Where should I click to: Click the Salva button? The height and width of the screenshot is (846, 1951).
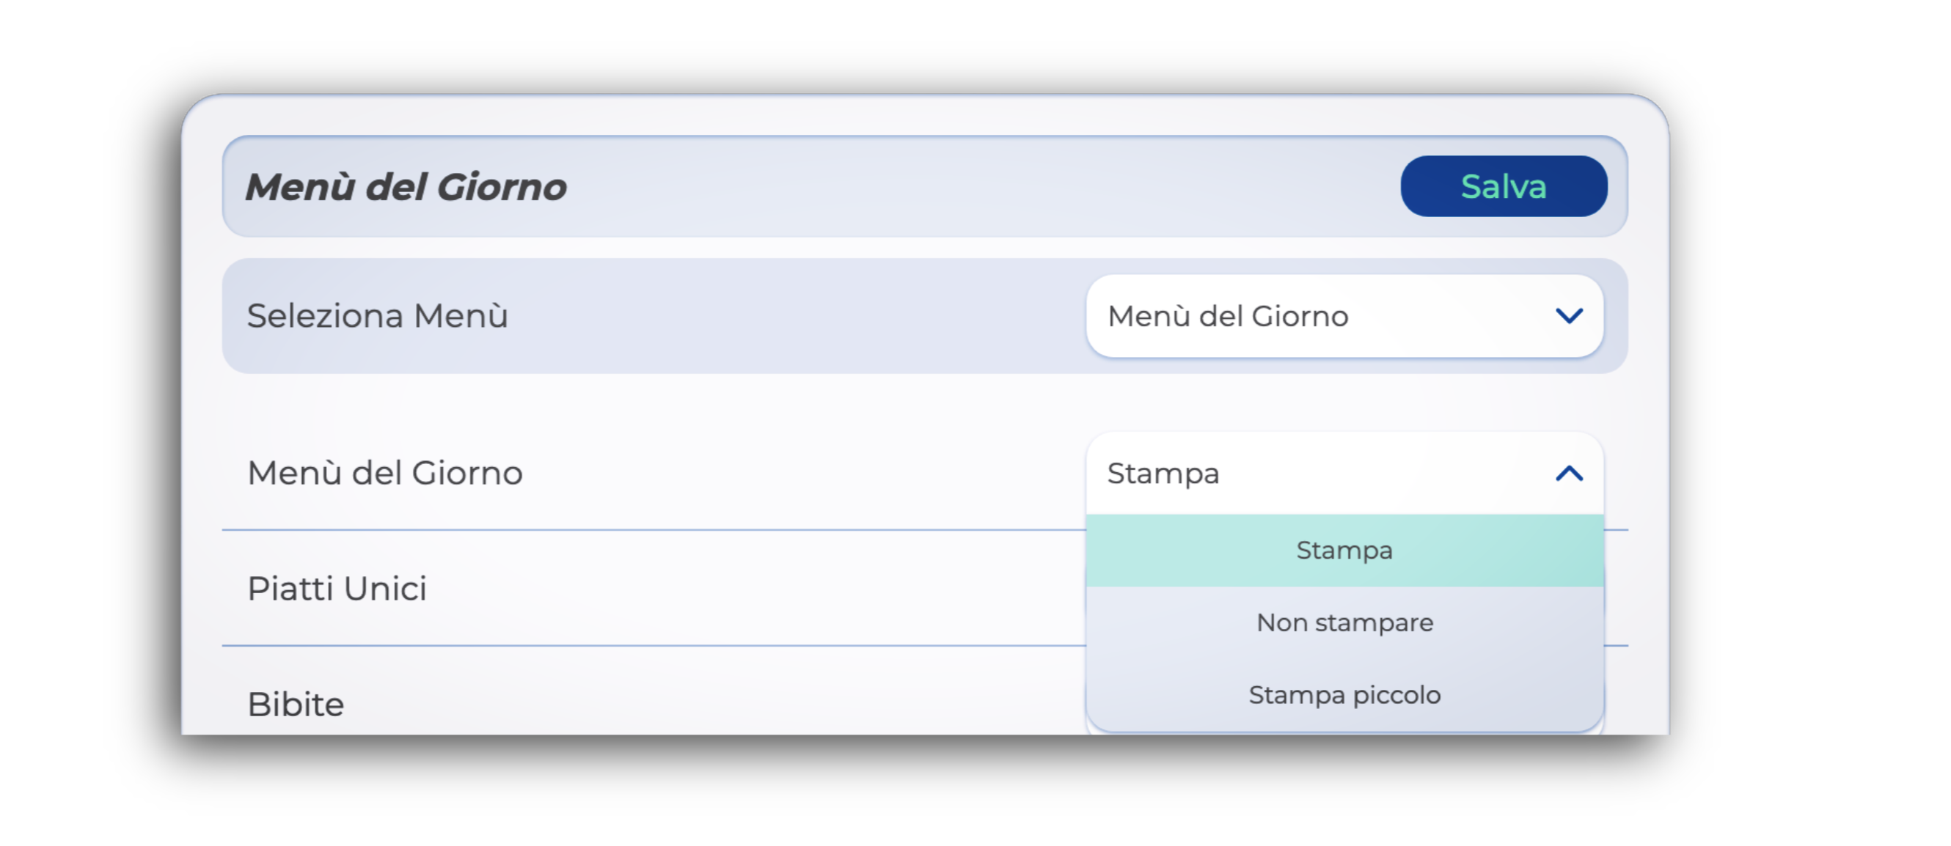[1503, 186]
